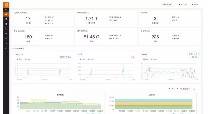Click the green running status icon
Viewport: 209px width, 114px height.
46,17
